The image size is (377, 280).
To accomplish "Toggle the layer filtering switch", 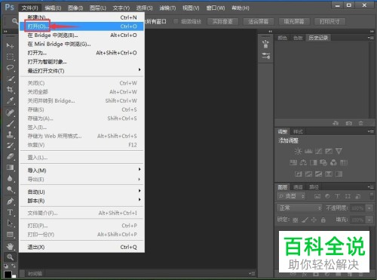I will (372, 196).
